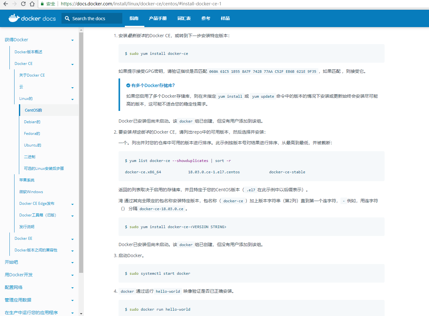This screenshot has width=429, height=316.
Task: Click the browser forward arrow
Action: pyautogui.click(x=14, y=4)
